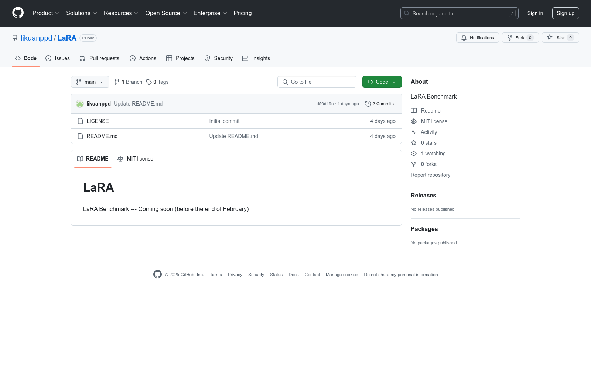
Task: Open the LaRA repository name link
Action: point(67,38)
